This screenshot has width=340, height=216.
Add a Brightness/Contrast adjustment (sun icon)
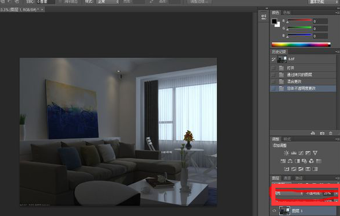286,153
